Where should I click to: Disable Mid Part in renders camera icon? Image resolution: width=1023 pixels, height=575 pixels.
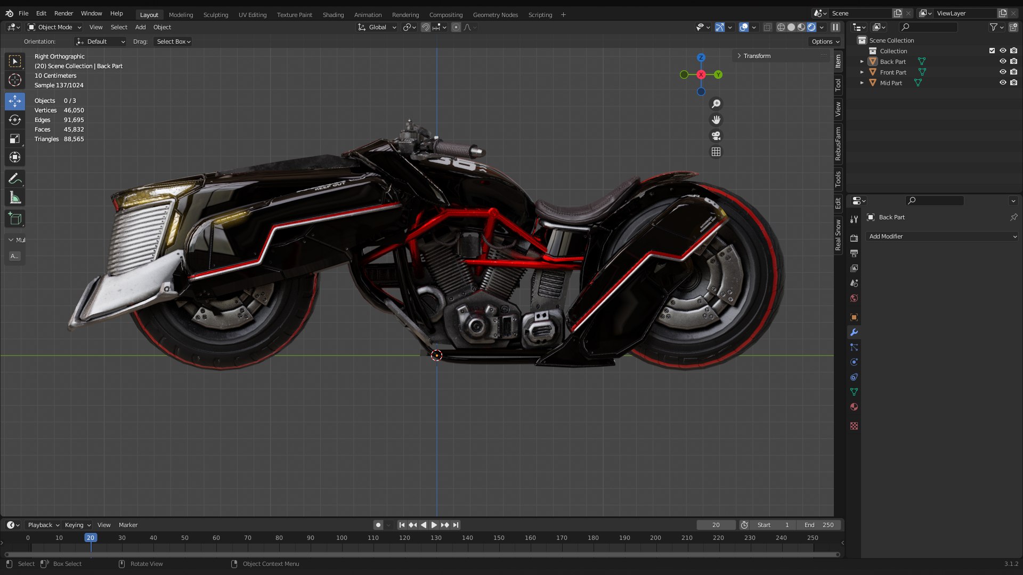point(1013,83)
